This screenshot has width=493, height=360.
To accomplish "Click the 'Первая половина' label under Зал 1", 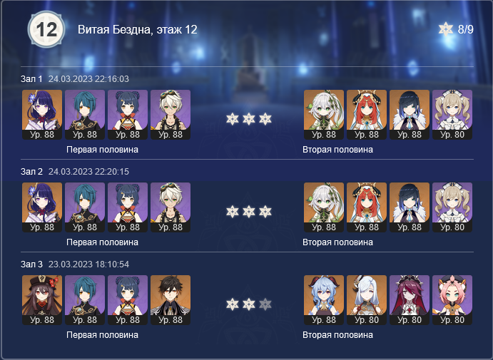I will [102, 150].
